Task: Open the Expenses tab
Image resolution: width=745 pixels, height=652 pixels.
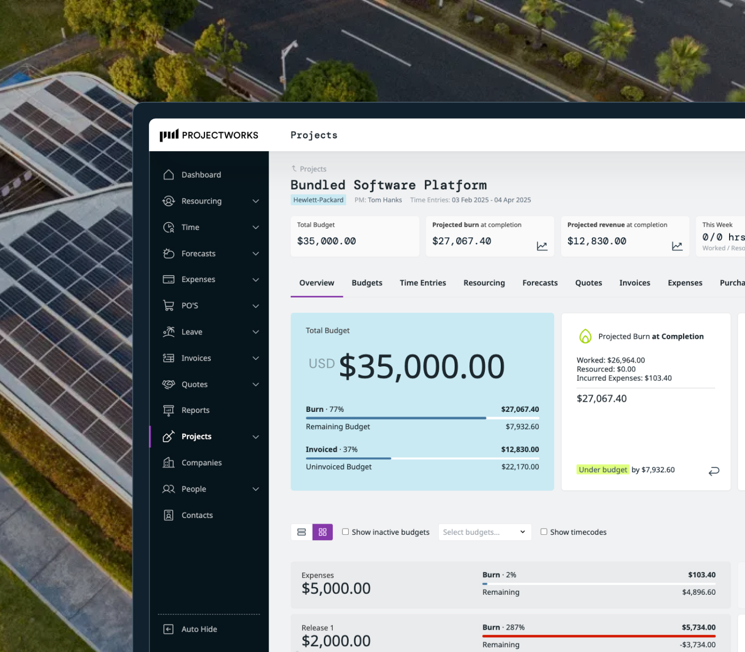Action: point(685,283)
